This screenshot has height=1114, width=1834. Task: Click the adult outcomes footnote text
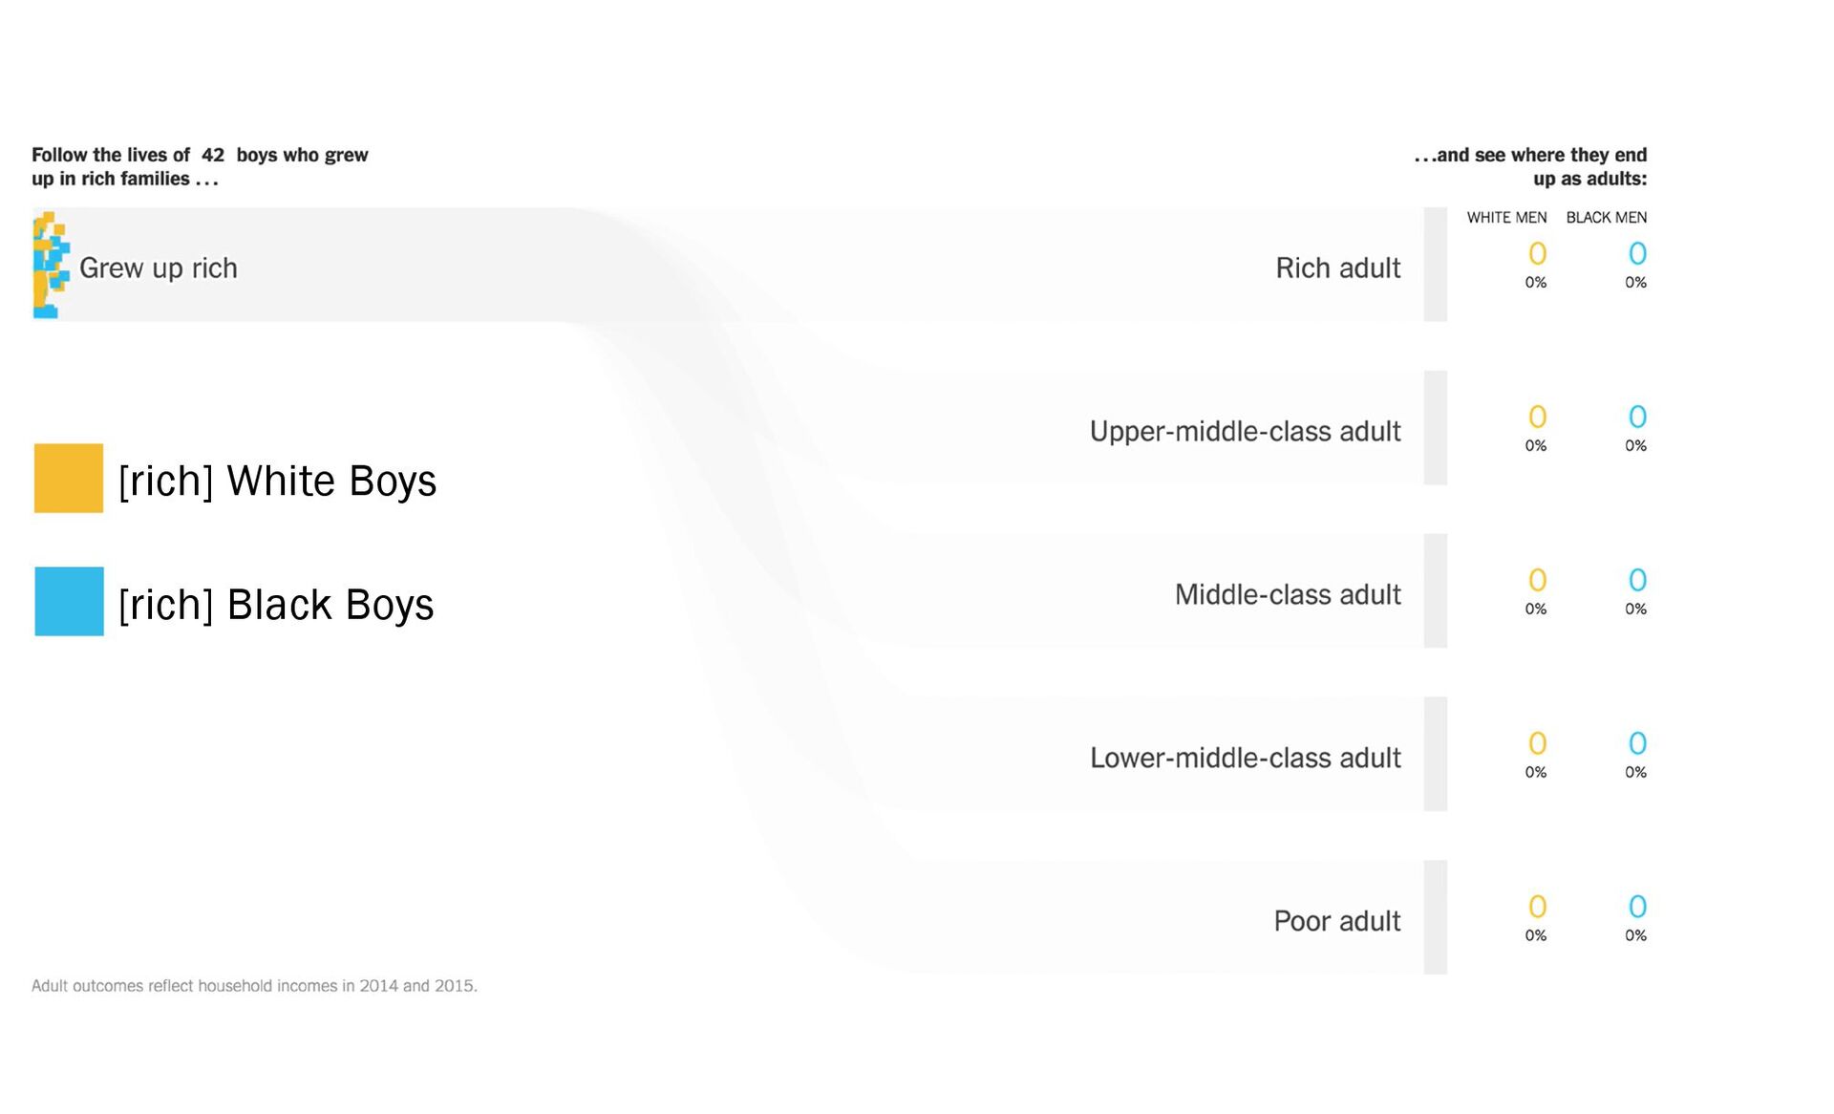tap(254, 985)
